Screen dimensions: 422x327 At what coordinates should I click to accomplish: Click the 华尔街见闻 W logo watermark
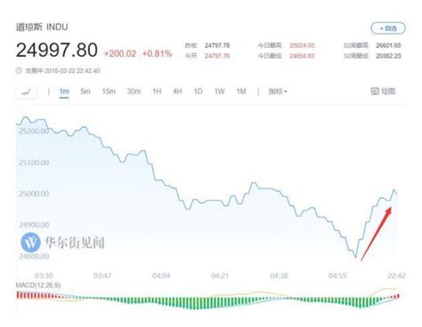coord(30,242)
